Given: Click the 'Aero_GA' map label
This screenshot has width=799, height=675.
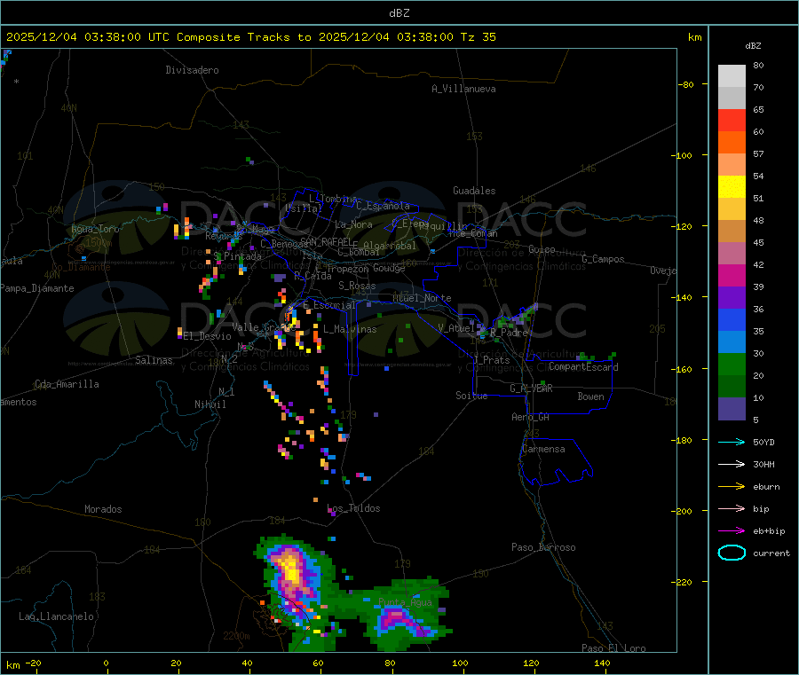Looking at the screenshot, I should [531, 417].
